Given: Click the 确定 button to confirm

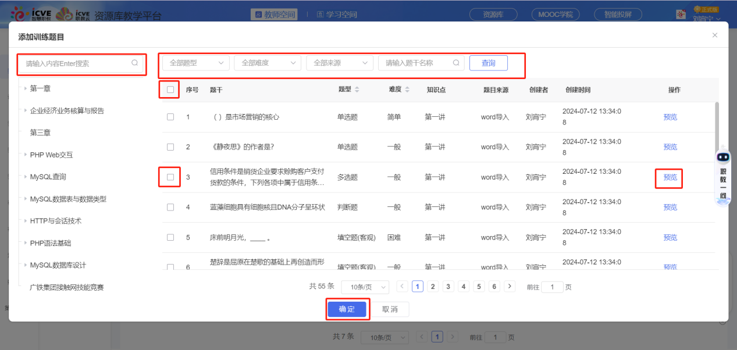Looking at the screenshot, I should point(347,309).
